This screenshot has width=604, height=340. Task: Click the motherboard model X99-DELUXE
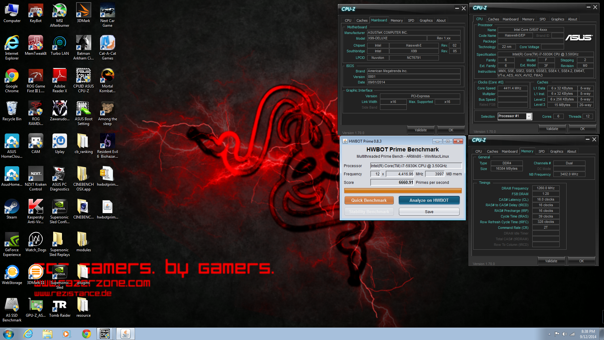397,38
